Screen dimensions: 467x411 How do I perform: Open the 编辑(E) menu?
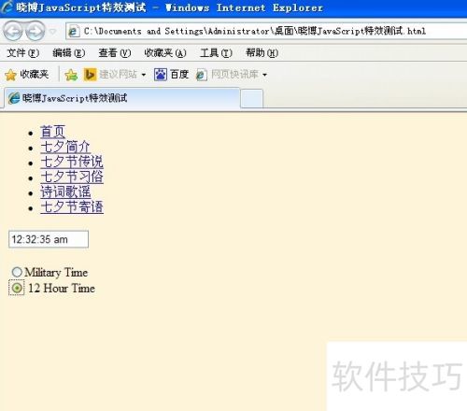[x=69, y=53]
